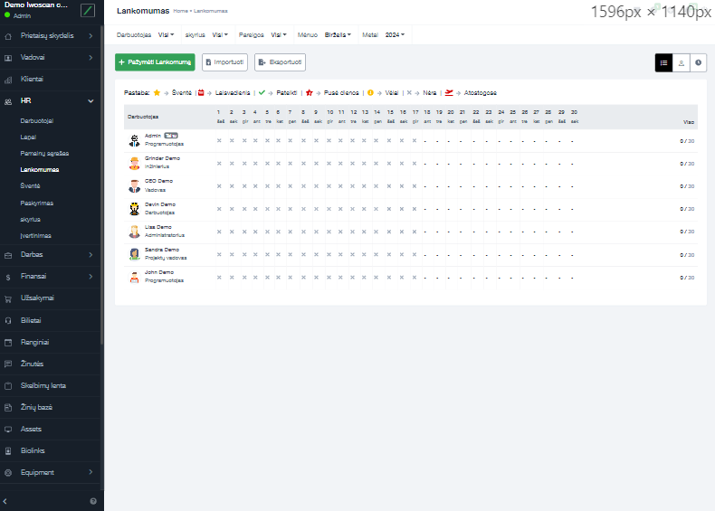
Task: Click the Biolinks sidebar icon
Action: 8,450
